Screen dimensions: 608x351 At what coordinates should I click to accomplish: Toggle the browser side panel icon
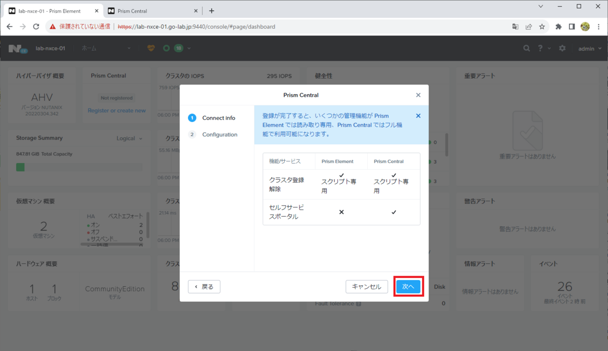[572, 26]
